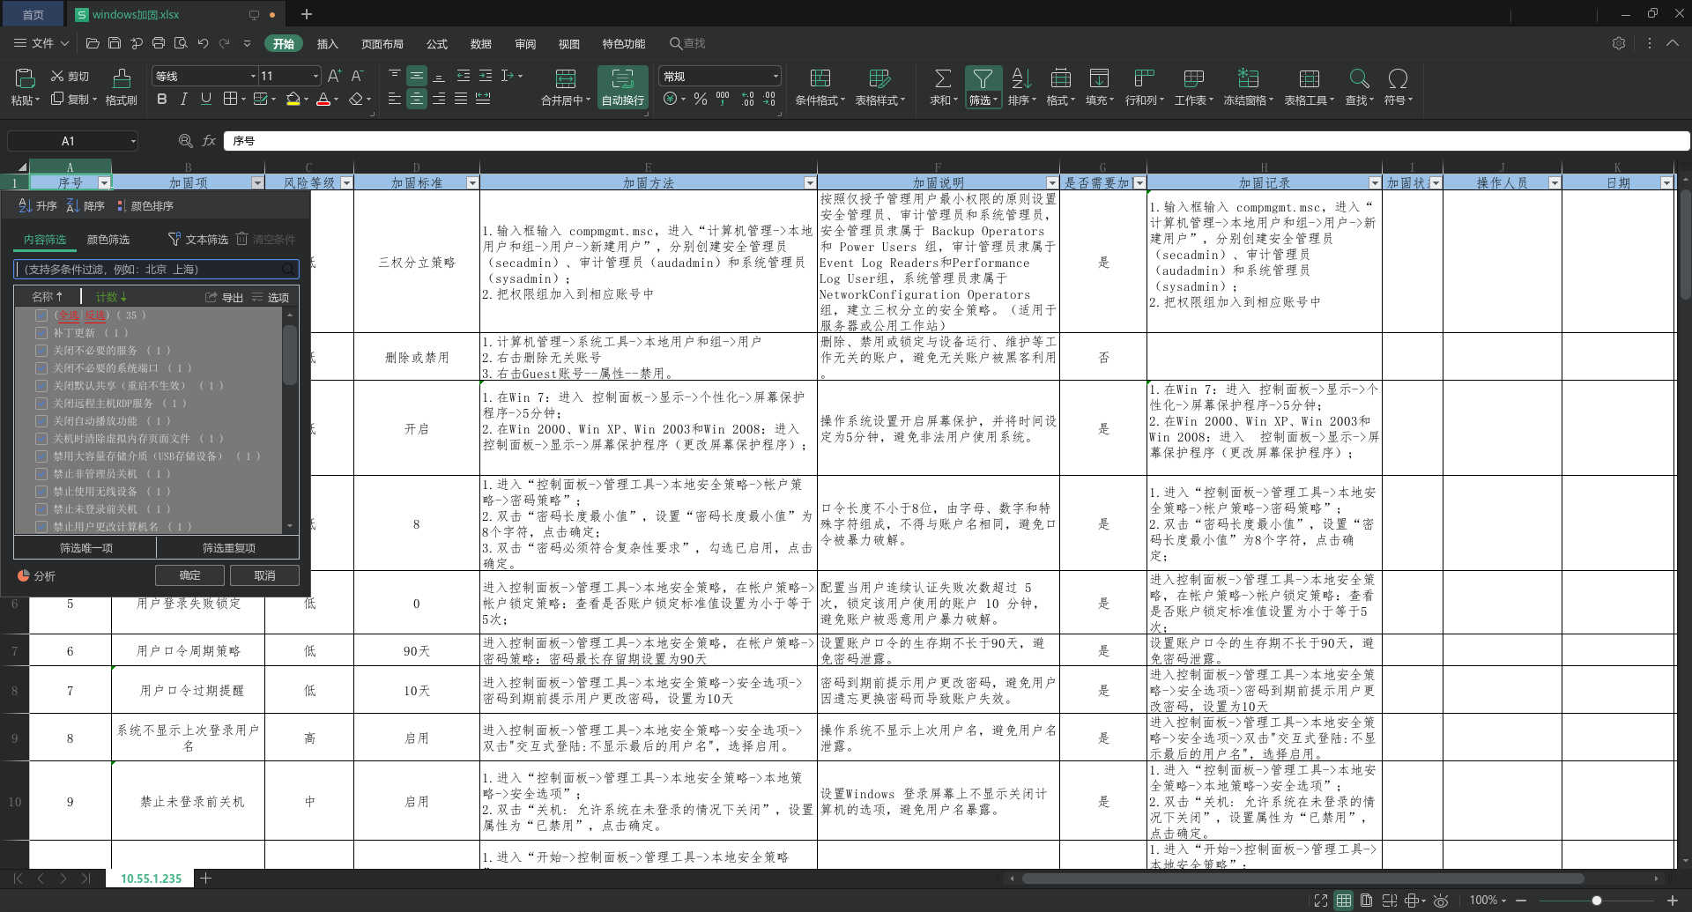Click the fill color bucket swatch

pos(293,99)
